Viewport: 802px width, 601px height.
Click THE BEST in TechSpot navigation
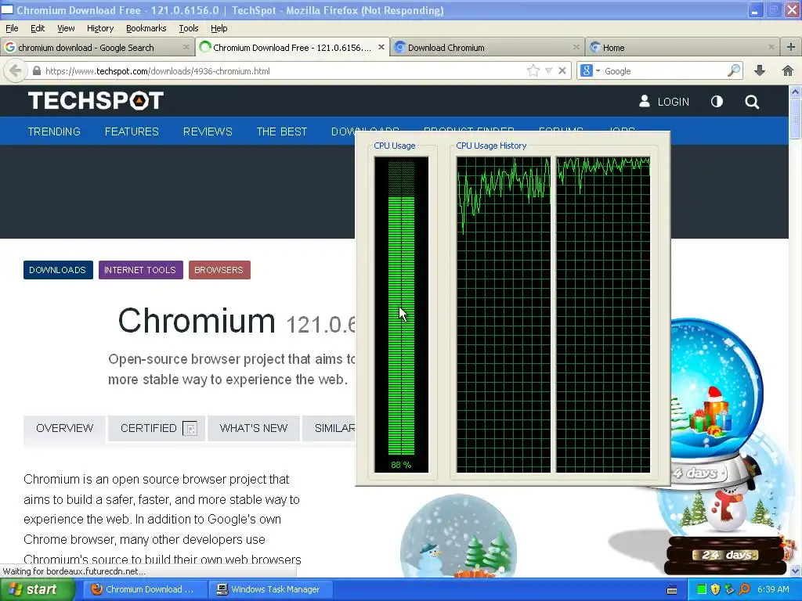pos(282,131)
